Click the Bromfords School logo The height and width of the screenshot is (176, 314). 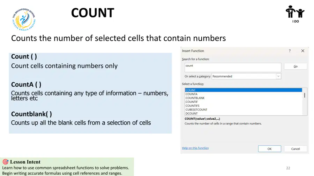coord(24,19)
